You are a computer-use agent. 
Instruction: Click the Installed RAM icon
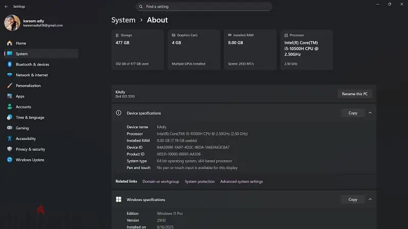230,35
